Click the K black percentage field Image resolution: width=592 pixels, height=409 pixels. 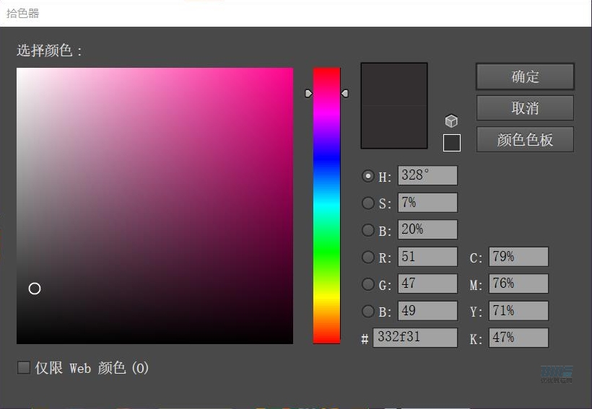[x=518, y=338]
